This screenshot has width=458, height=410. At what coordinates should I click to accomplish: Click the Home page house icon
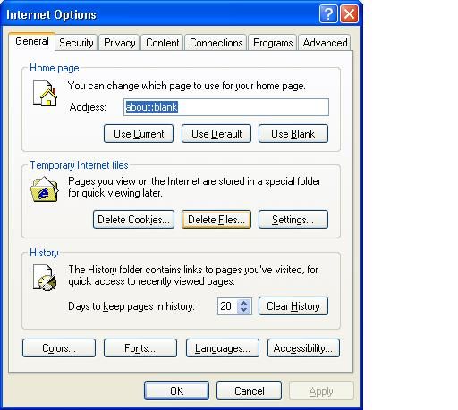[x=45, y=94]
